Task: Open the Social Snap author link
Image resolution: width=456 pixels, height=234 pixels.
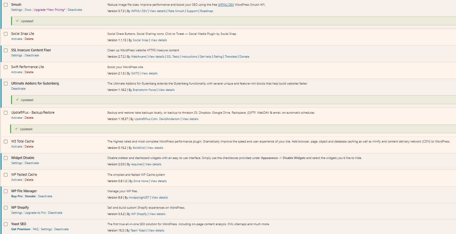Action: [x=141, y=40]
